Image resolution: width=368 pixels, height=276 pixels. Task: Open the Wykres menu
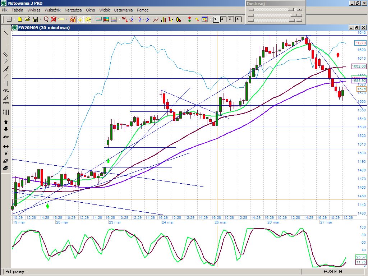click(x=34, y=10)
